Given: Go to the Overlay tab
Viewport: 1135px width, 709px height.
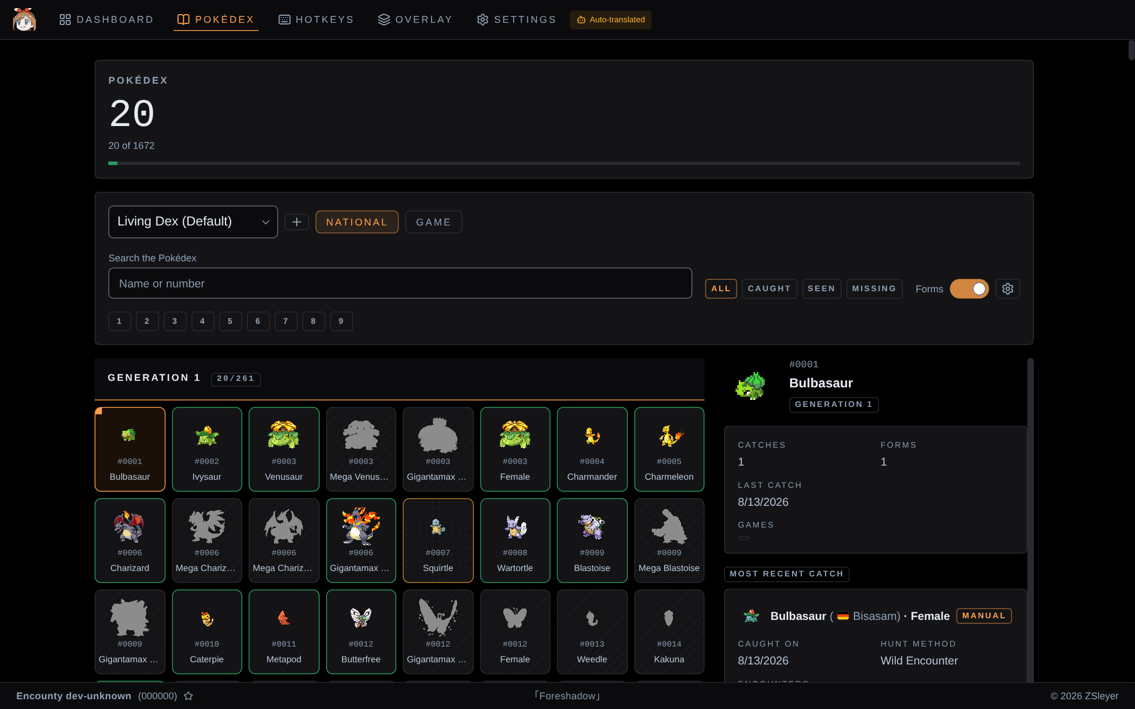Looking at the screenshot, I should tap(415, 20).
